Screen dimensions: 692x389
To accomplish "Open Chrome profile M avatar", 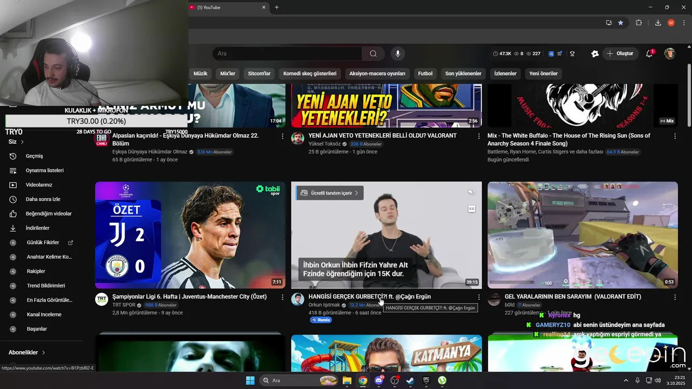I will [671, 23].
